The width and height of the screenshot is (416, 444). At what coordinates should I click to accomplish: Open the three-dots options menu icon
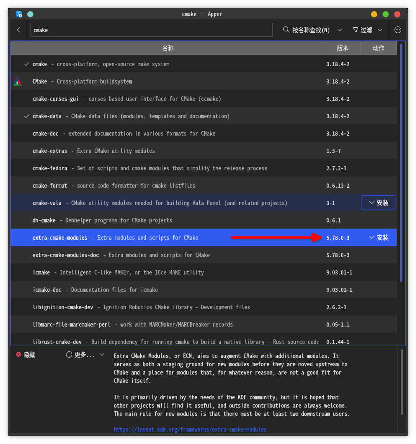pos(397,30)
